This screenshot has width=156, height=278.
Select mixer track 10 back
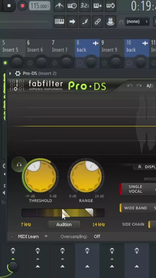point(137,46)
